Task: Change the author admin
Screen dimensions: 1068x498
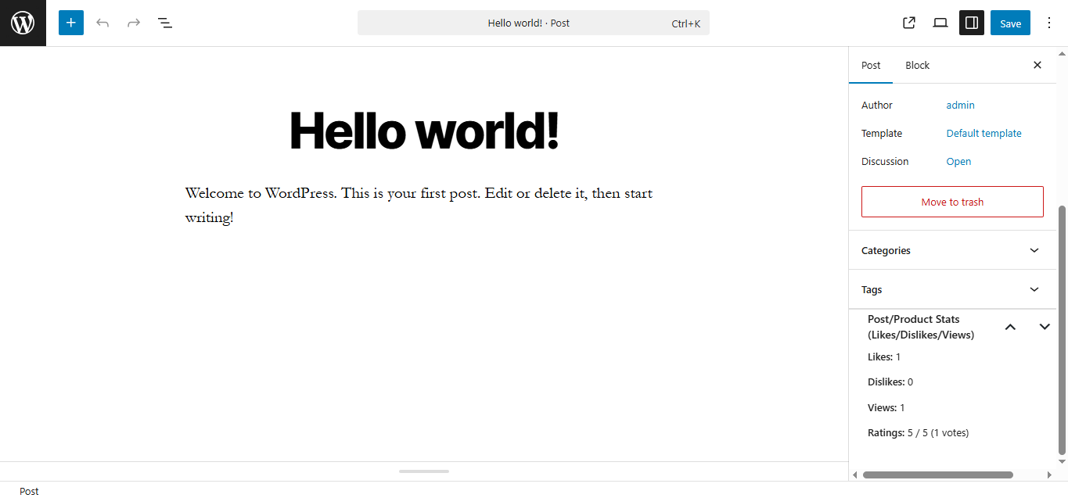Action: click(x=960, y=105)
